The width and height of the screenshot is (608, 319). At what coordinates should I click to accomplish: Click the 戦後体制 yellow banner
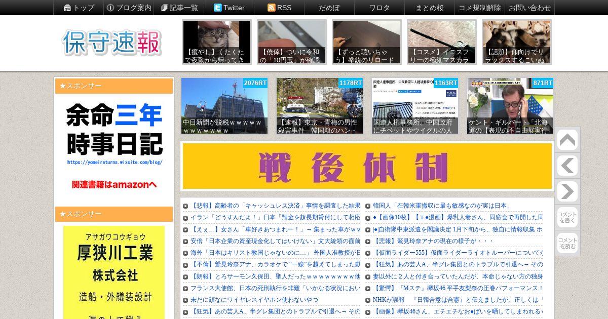pyautogui.click(x=367, y=166)
